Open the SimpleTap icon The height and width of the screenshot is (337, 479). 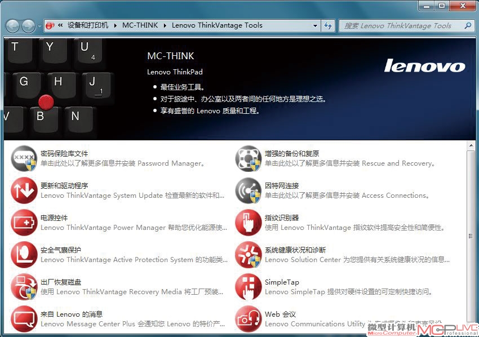[x=249, y=287]
